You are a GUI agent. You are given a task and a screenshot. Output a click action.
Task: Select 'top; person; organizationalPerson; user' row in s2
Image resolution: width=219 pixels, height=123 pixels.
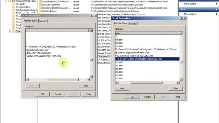click(132, 53)
